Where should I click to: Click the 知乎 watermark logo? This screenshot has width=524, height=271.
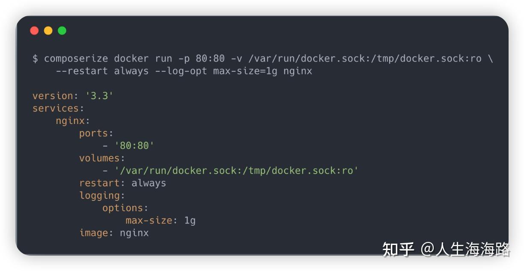click(x=398, y=249)
